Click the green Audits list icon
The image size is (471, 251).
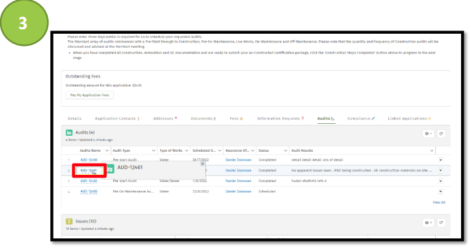(x=69, y=132)
